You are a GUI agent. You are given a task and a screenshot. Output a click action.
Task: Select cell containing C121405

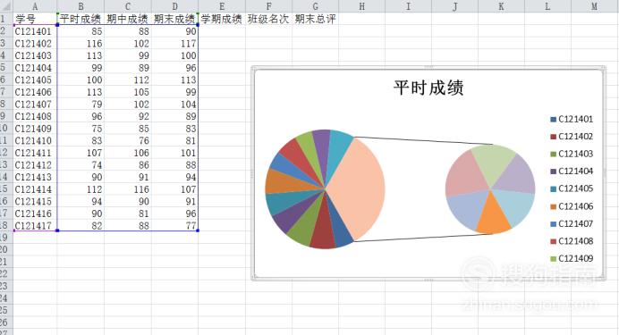[x=35, y=80]
